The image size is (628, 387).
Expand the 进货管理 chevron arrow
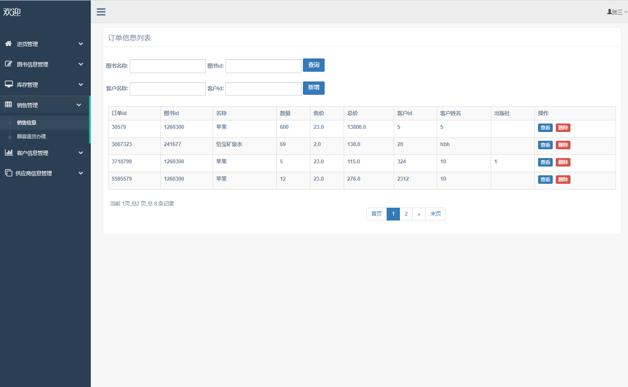[81, 44]
